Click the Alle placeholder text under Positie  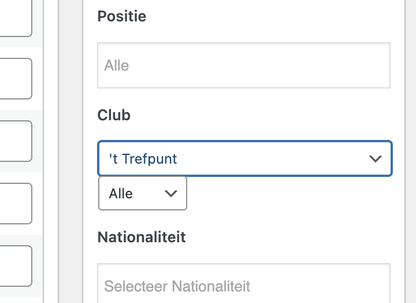point(117,65)
